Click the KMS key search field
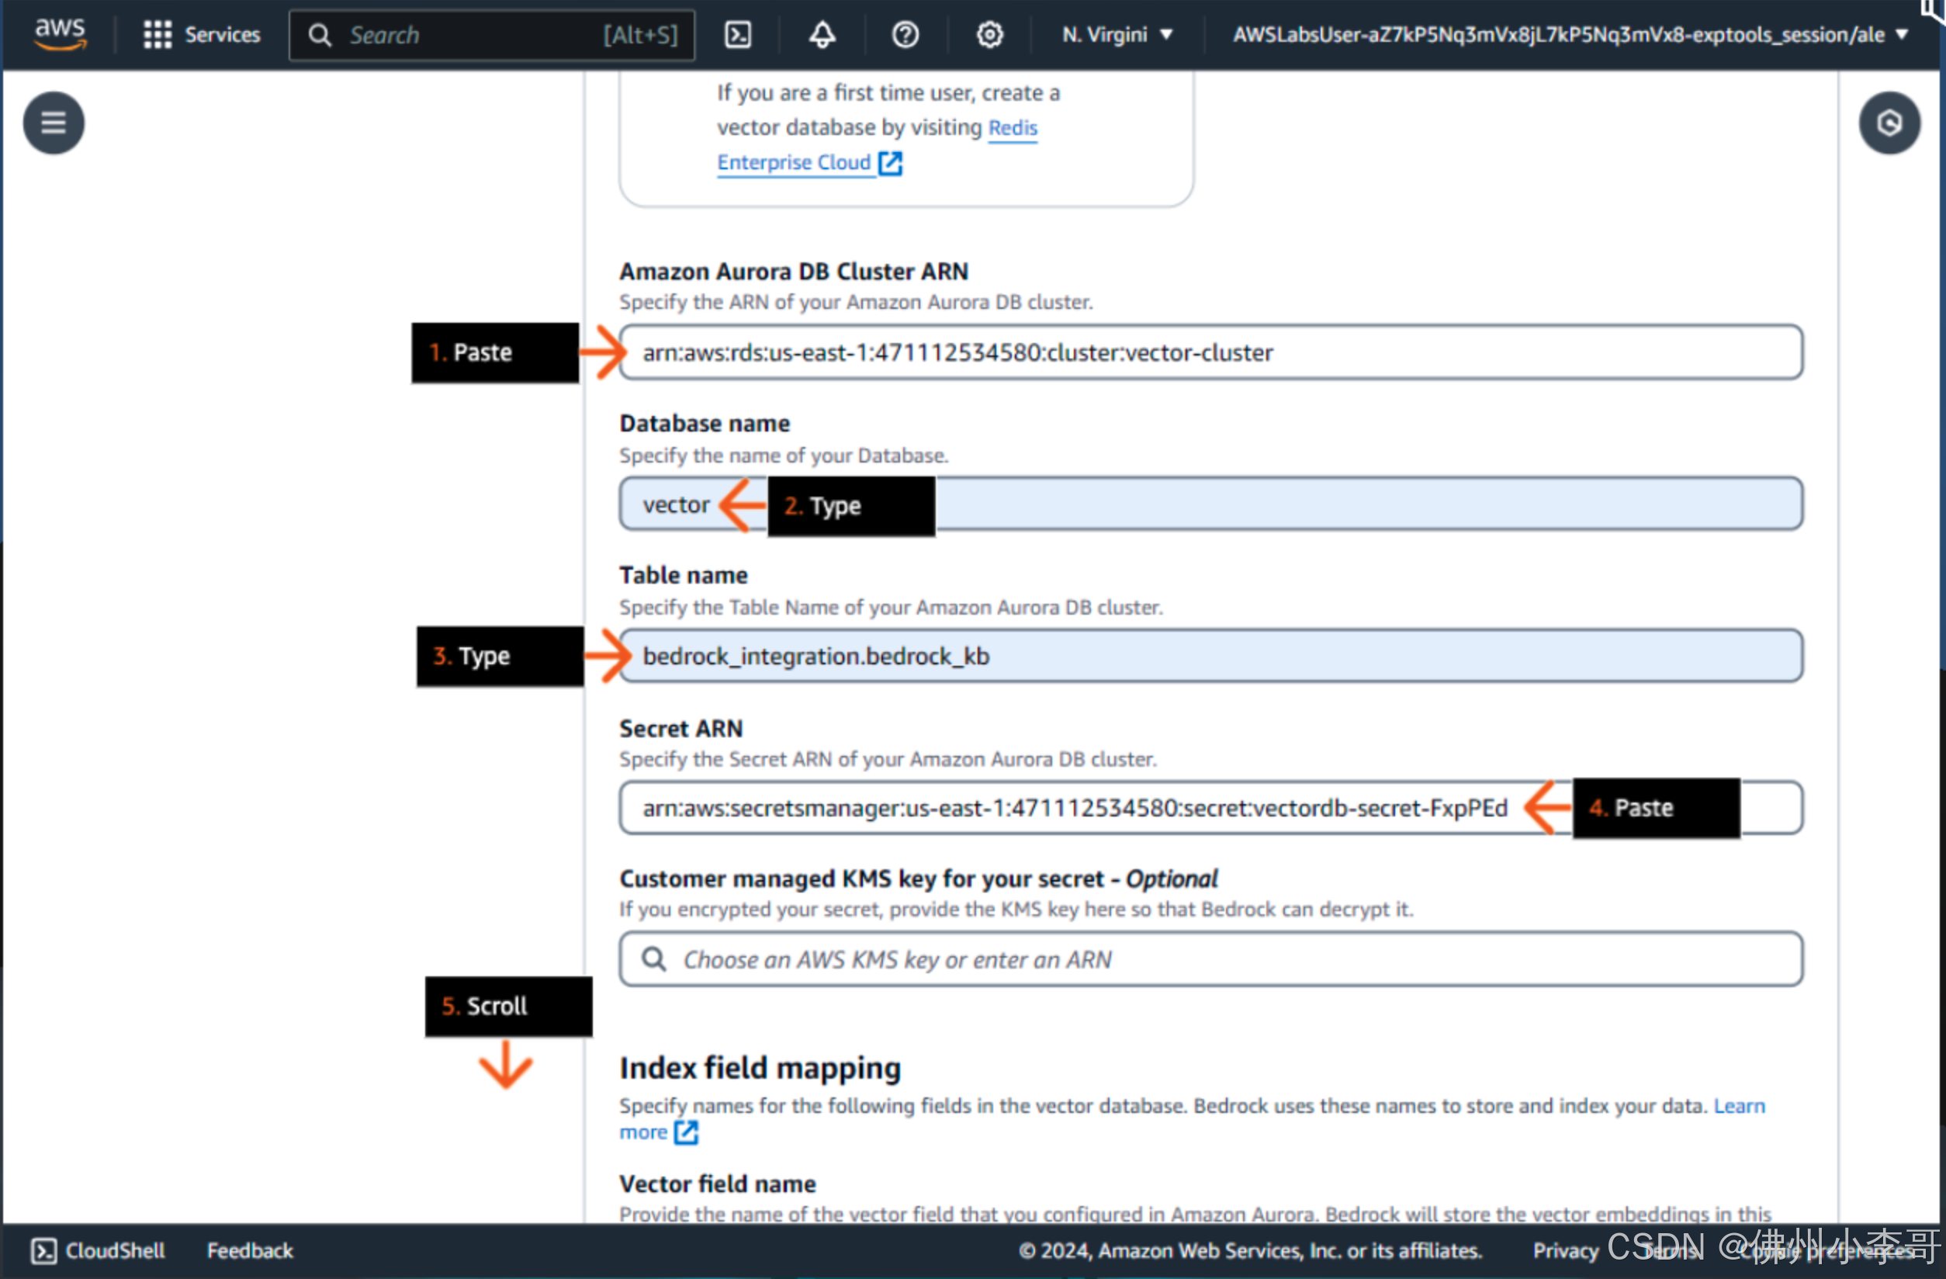This screenshot has height=1279, width=1946. [1210, 959]
